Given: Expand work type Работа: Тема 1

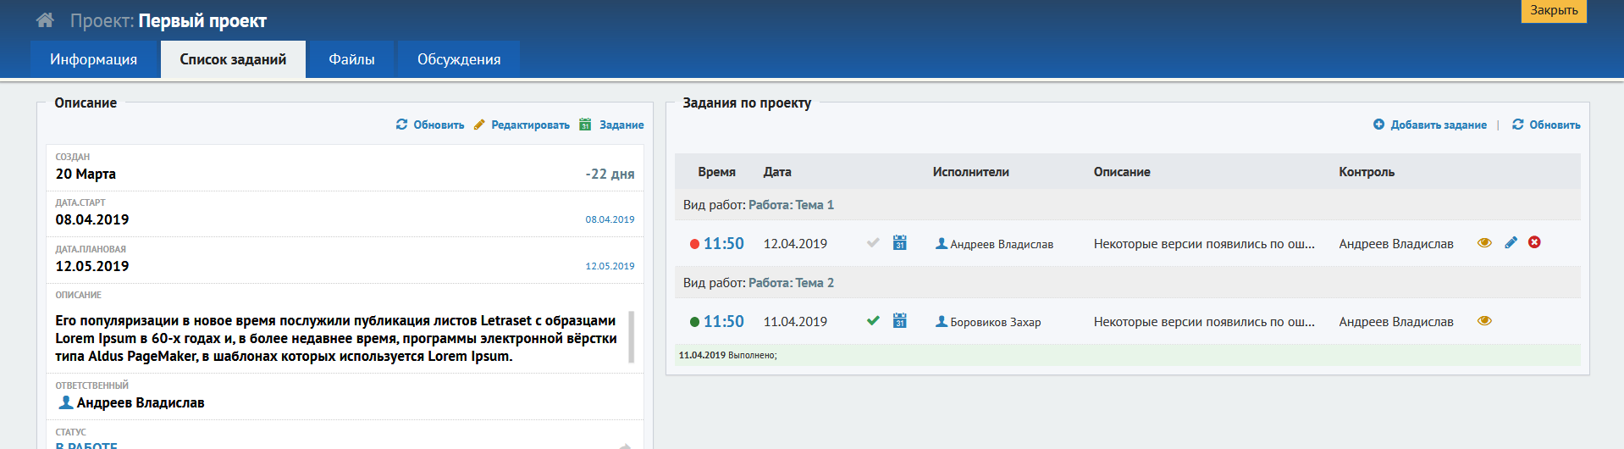Looking at the screenshot, I should point(791,205).
